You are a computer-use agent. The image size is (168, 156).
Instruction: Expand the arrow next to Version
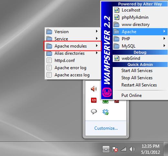coord(97,31)
